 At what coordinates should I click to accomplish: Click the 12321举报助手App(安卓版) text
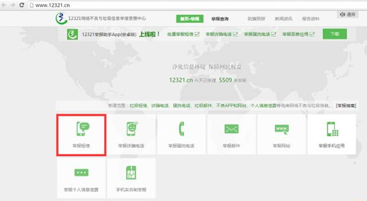coord(109,34)
